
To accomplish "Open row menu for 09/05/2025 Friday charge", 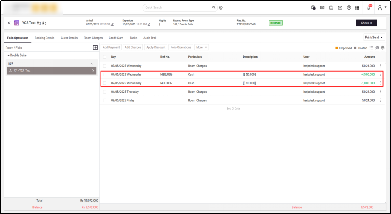I will [x=380, y=100].
